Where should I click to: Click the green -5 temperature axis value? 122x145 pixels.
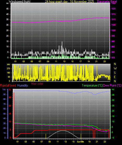(x=113, y=138)
